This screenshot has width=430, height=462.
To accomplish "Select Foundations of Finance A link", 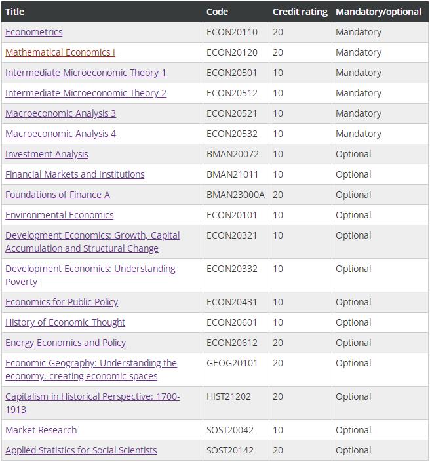I will point(58,195).
